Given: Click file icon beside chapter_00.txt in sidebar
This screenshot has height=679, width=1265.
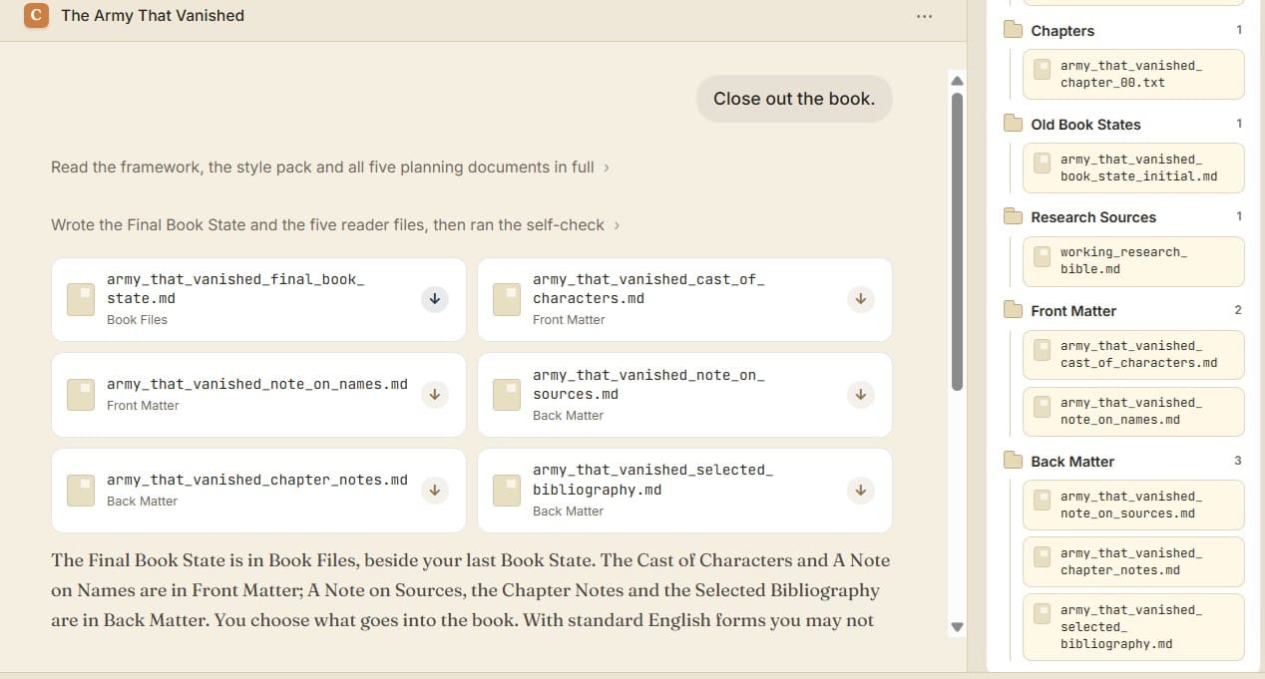Looking at the screenshot, I should [1042, 69].
